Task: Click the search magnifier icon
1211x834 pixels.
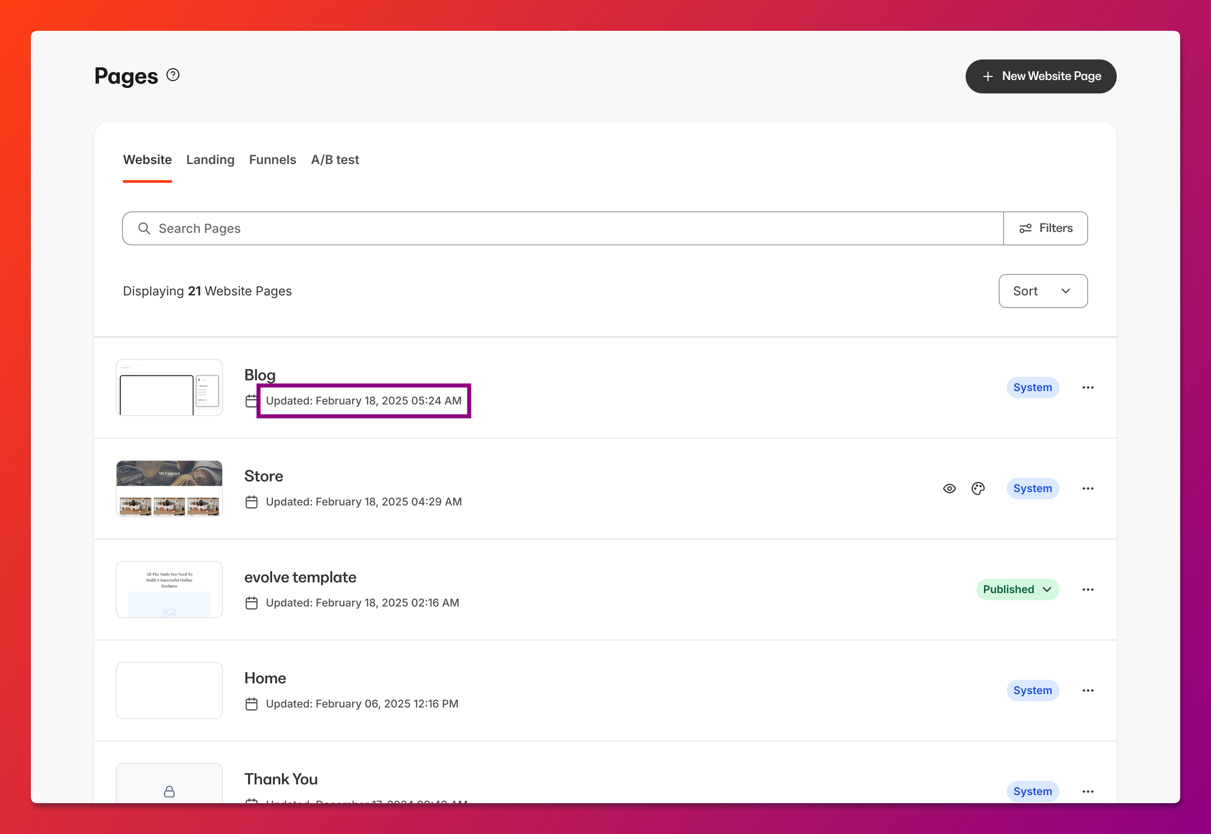Action: pos(144,228)
